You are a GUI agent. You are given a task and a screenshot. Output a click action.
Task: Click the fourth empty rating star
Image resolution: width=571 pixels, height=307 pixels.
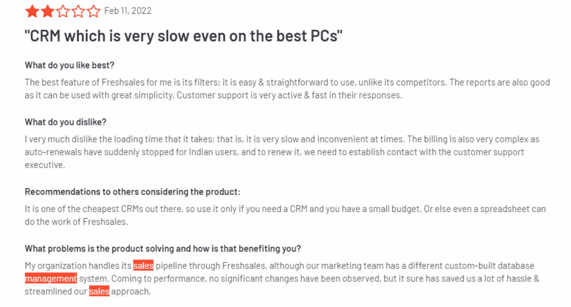(x=78, y=11)
